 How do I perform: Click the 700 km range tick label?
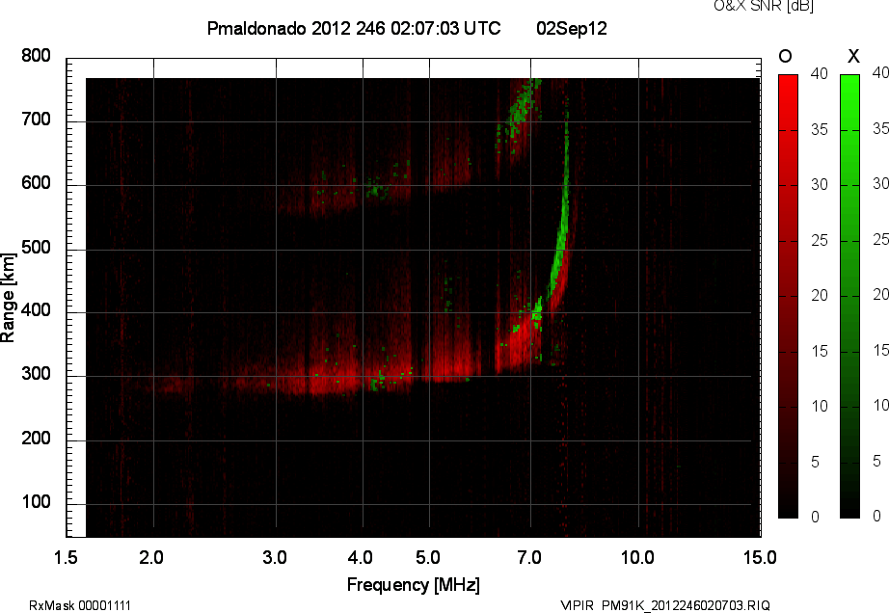(37, 120)
